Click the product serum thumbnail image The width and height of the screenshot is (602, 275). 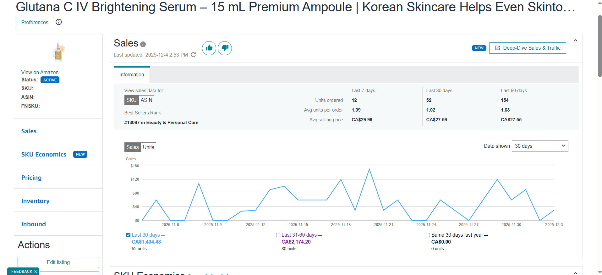click(x=58, y=52)
